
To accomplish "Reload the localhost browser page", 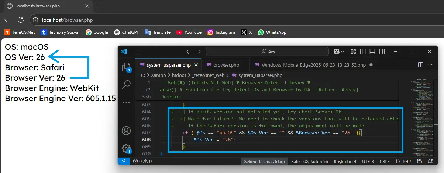I will 21,20.
